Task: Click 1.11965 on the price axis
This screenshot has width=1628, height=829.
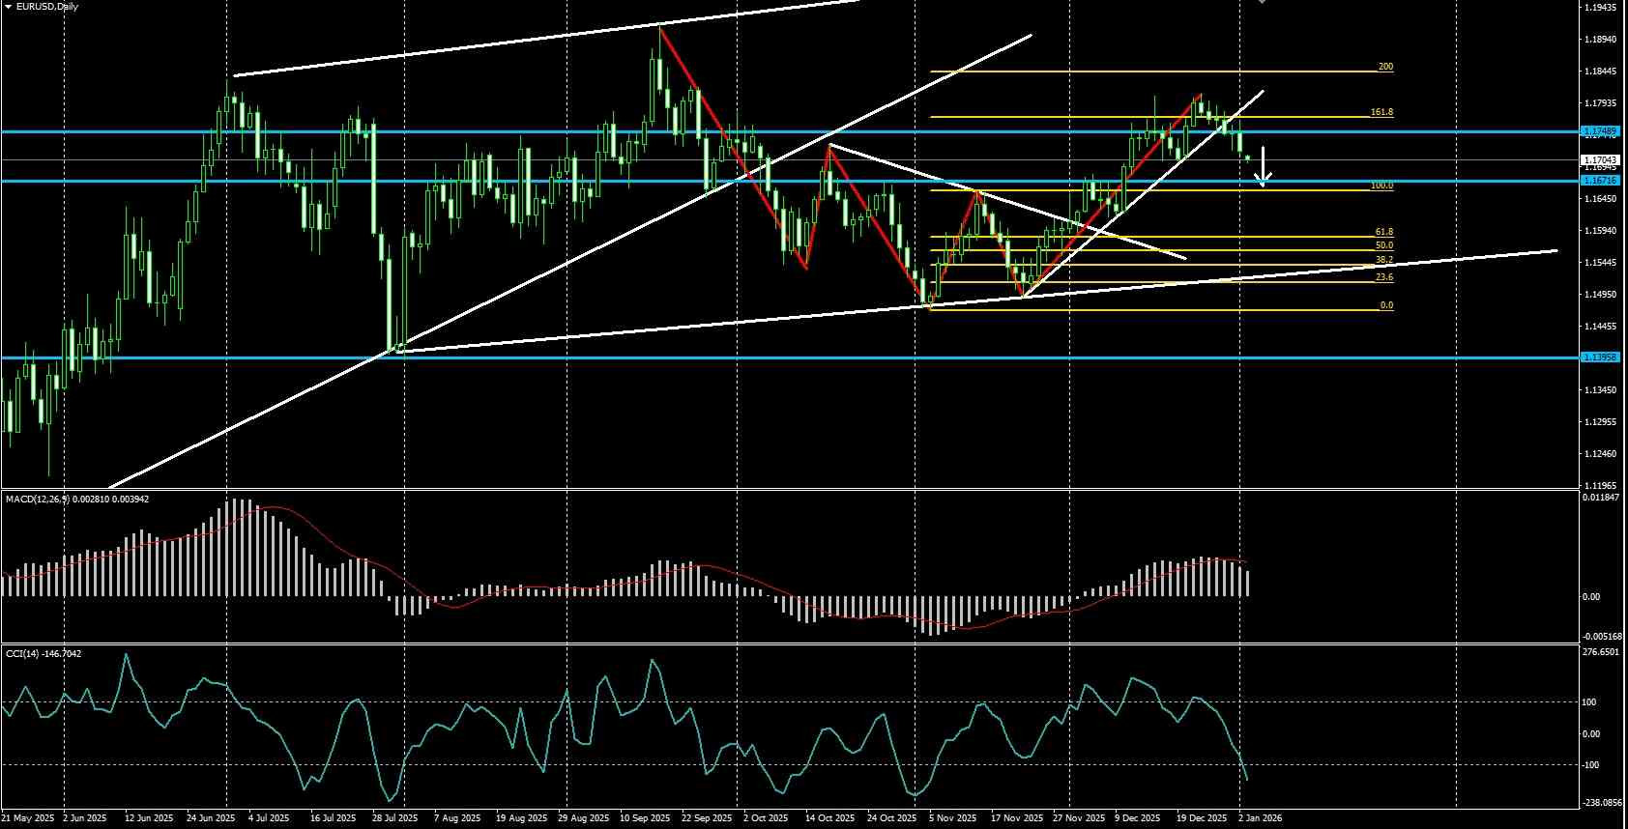Action: (1603, 486)
